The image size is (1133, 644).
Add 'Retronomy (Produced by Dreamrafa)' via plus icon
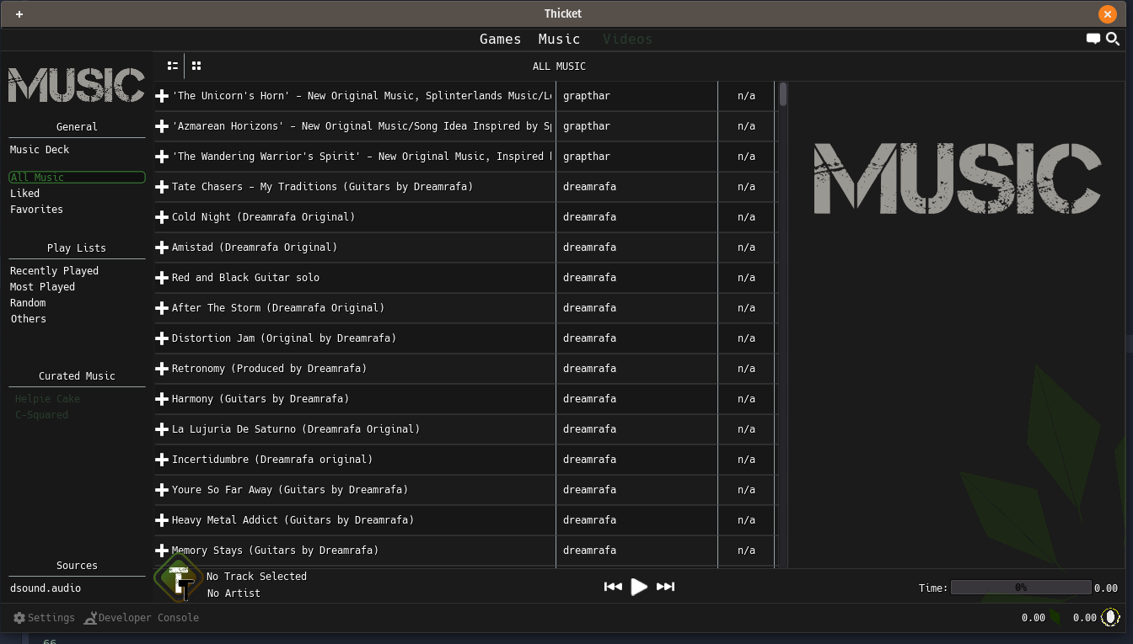tap(162, 369)
